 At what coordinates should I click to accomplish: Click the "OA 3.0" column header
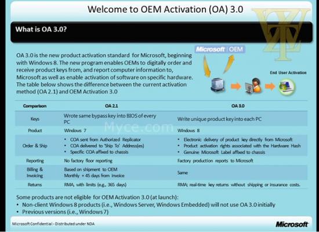point(238,106)
